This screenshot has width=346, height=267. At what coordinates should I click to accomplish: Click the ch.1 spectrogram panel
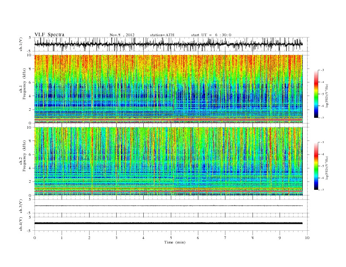168,89
